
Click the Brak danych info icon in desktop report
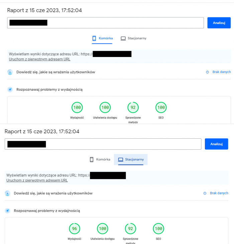coord(205,193)
